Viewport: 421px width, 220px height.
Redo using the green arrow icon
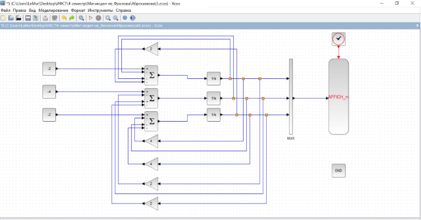click(x=72, y=18)
